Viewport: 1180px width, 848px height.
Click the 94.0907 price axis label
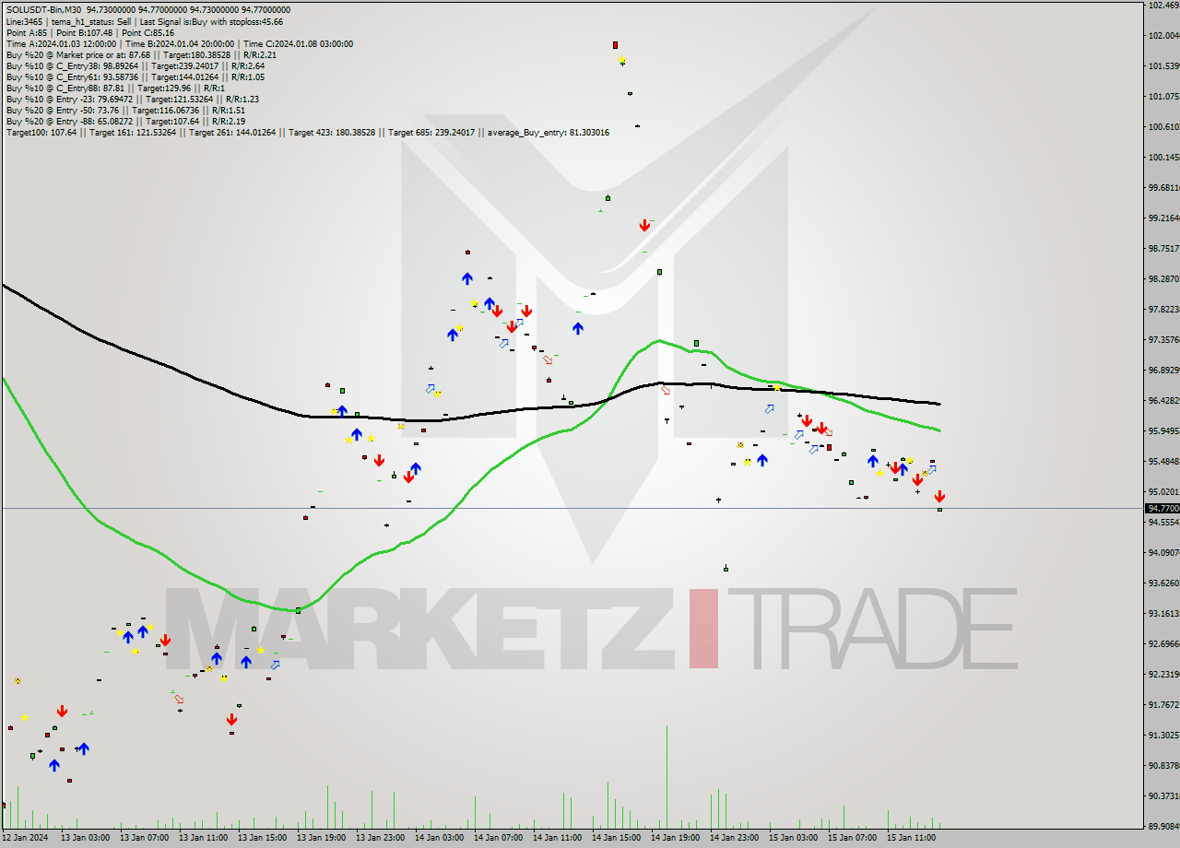click(x=1163, y=552)
